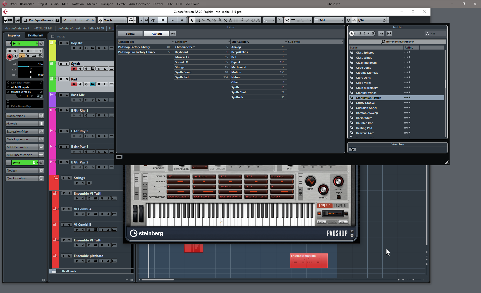This screenshot has width=481, height=293.
Task: Select the Erase tool
Action: (214, 20)
